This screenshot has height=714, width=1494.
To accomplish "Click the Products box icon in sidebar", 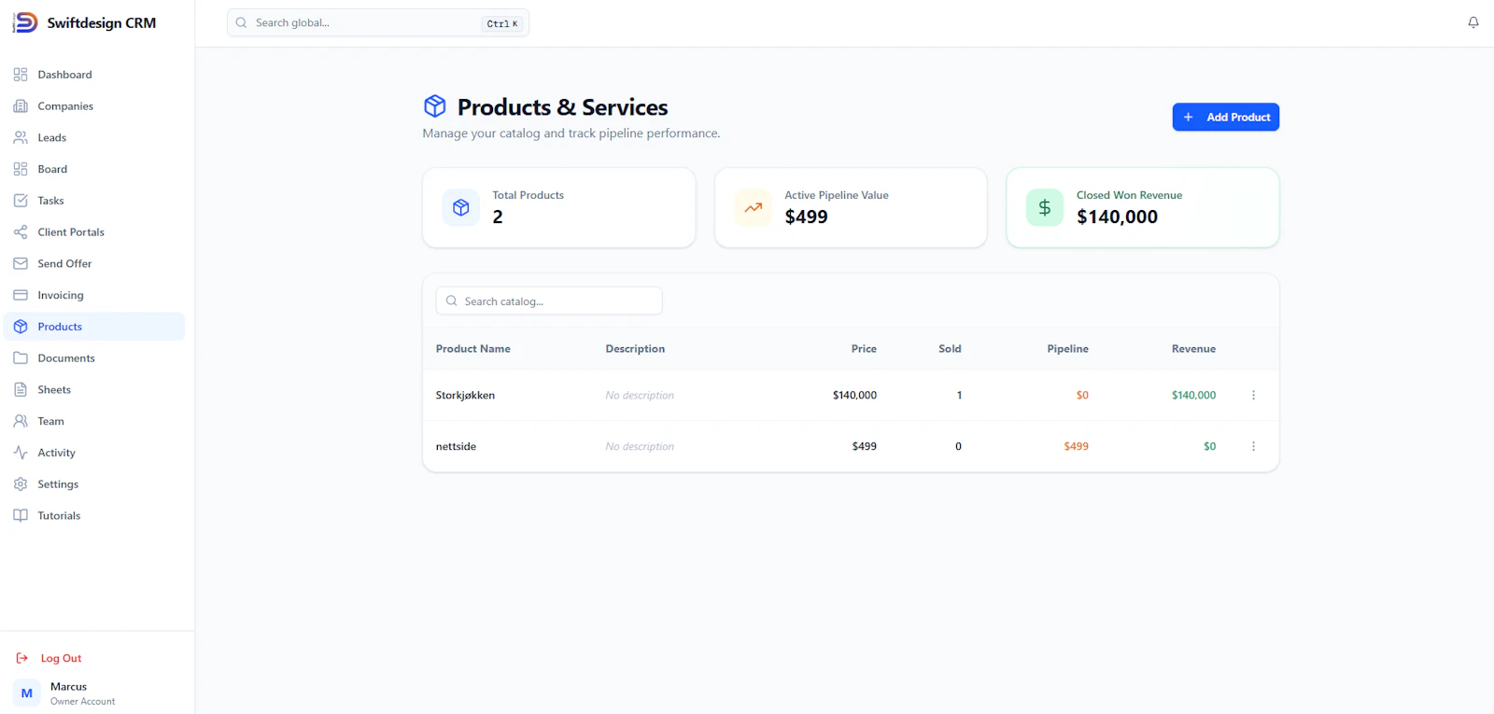I will pyautogui.click(x=21, y=327).
